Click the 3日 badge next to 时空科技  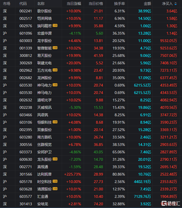55,181
